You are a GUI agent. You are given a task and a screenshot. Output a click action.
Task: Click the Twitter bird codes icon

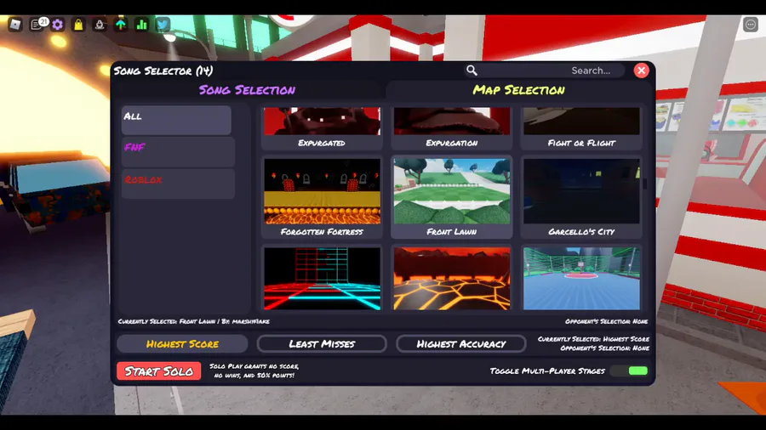point(163,25)
